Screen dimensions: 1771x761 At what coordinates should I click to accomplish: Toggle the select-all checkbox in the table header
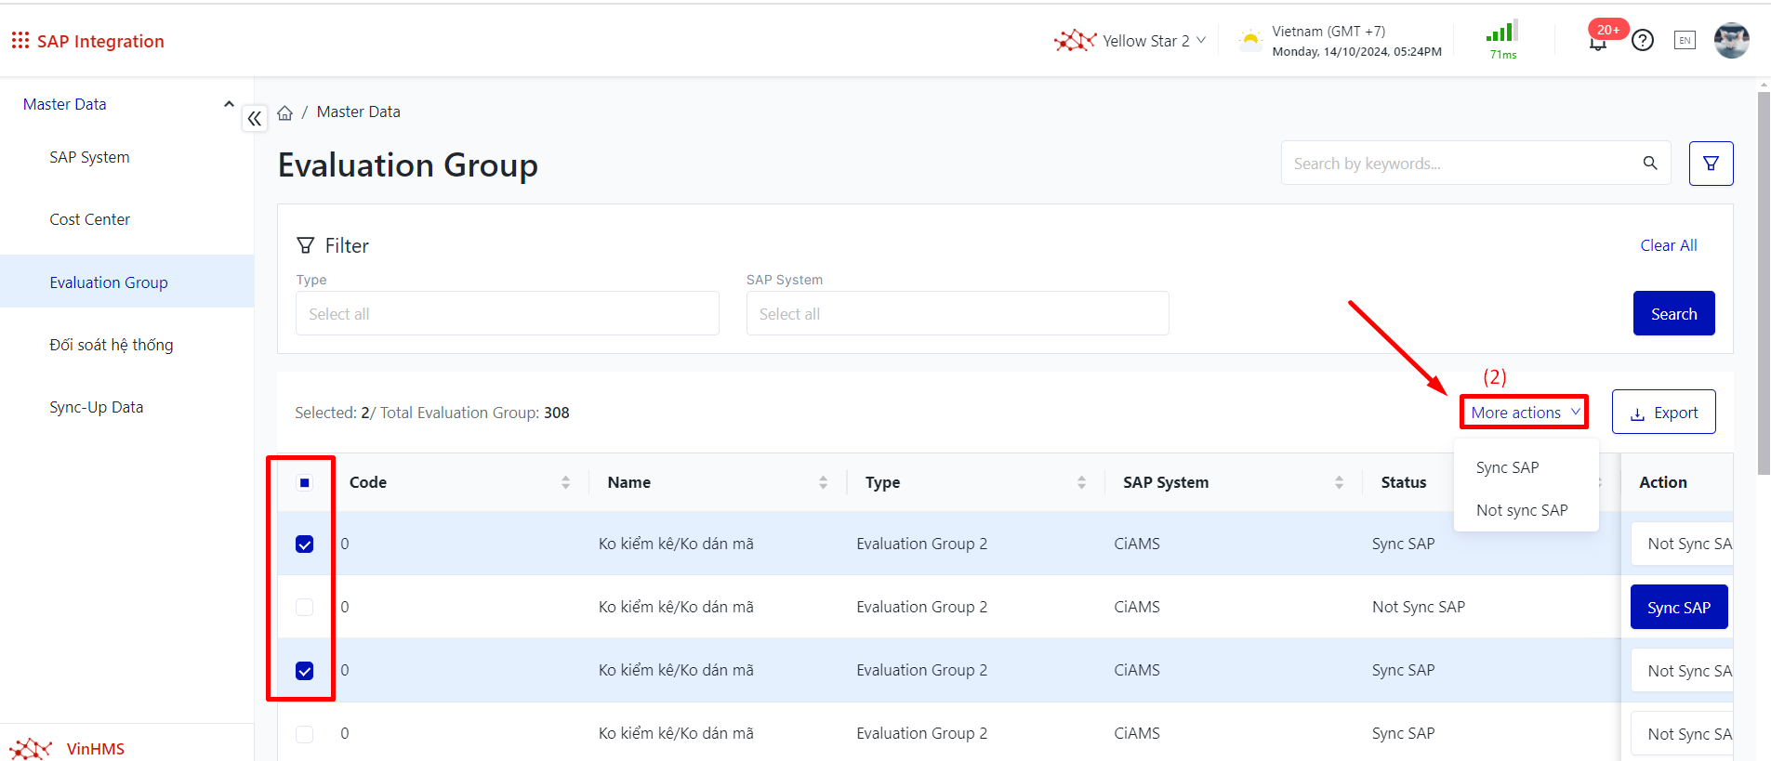pyautogui.click(x=305, y=482)
